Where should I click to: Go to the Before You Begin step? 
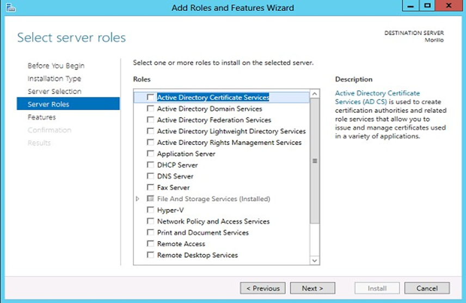56,66
